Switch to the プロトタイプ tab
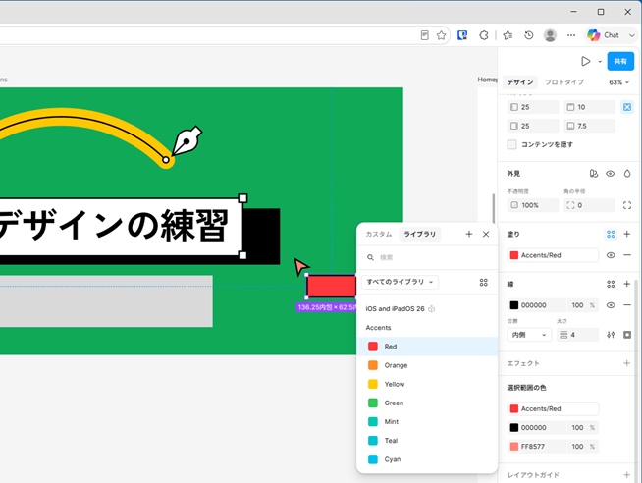The width and height of the screenshot is (642, 483). point(564,82)
